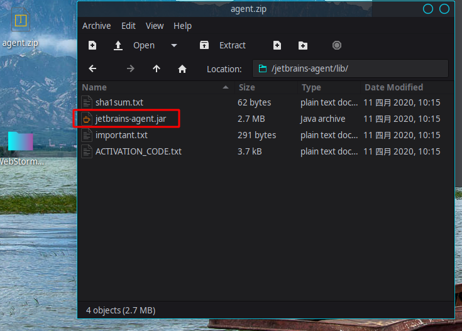This screenshot has height=331, width=462.
Task: Click the Add folder to archive icon
Action: point(303,45)
